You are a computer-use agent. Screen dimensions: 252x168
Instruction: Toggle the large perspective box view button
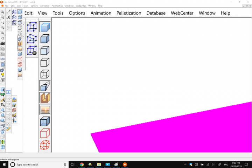tap(45, 86)
